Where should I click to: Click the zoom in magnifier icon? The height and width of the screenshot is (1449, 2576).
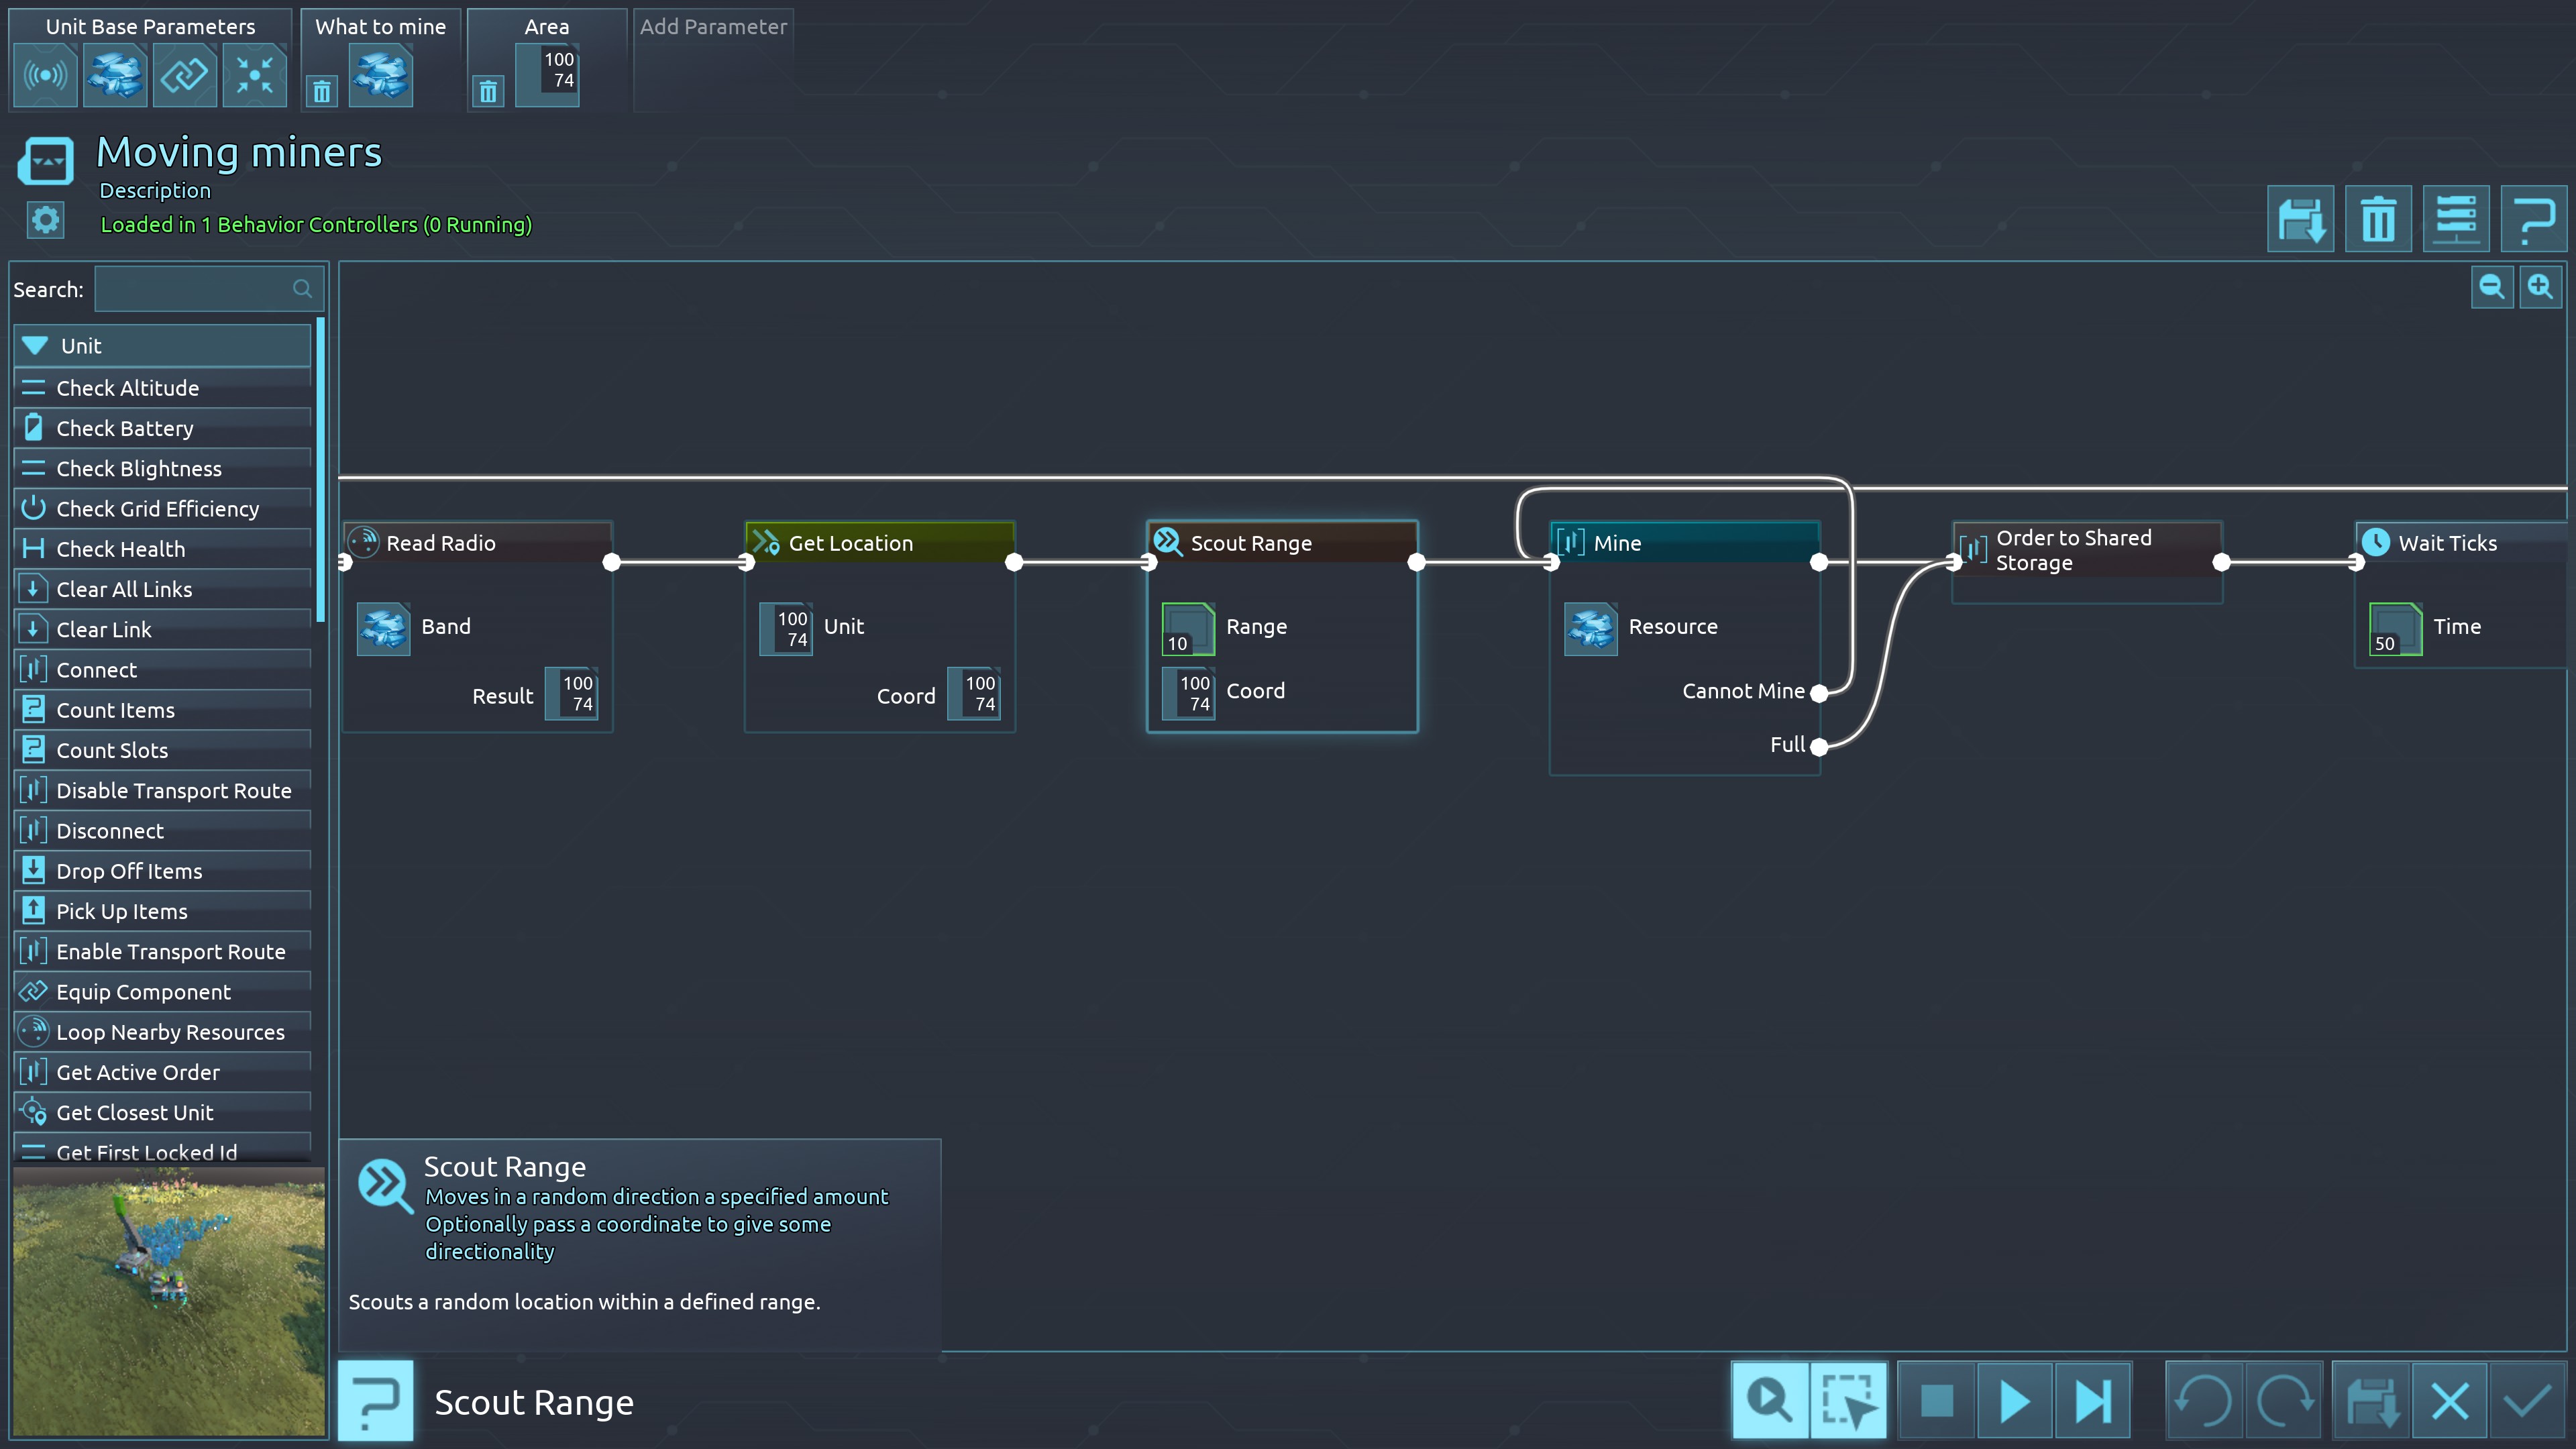[2540, 288]
